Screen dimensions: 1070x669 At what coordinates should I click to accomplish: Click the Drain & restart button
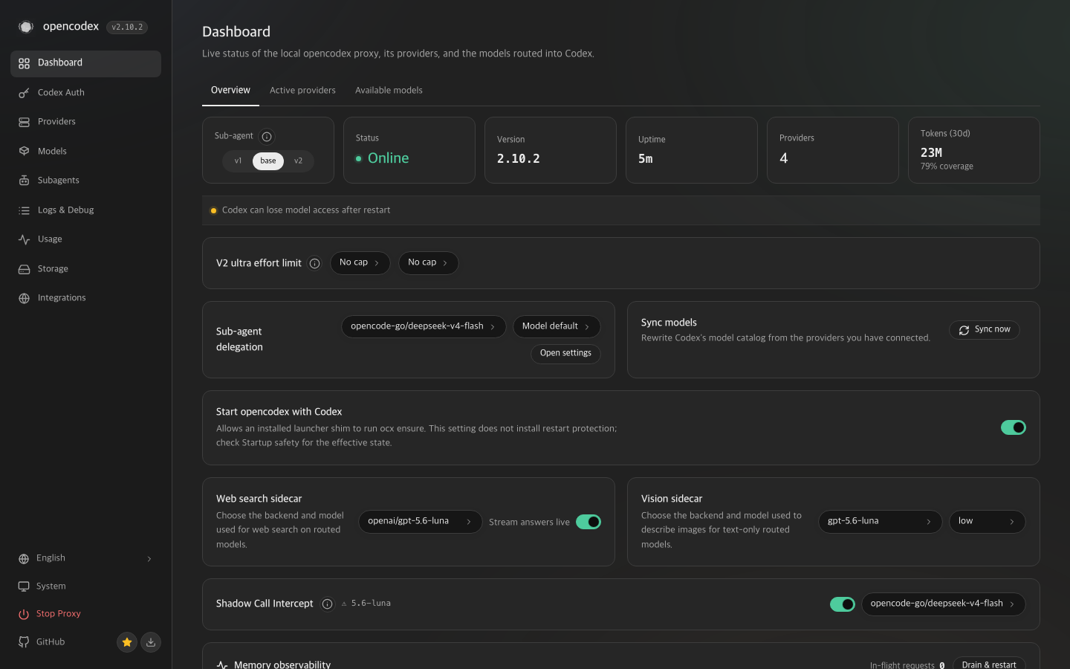[x=989, y=664]
